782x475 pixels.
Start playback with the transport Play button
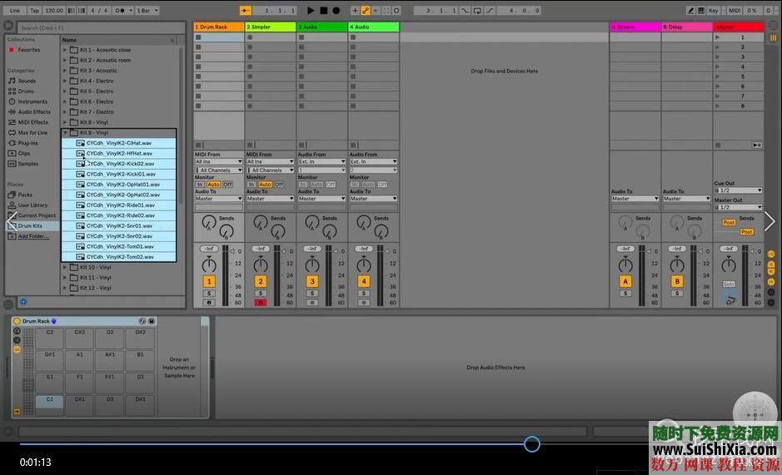click(311, 10)
